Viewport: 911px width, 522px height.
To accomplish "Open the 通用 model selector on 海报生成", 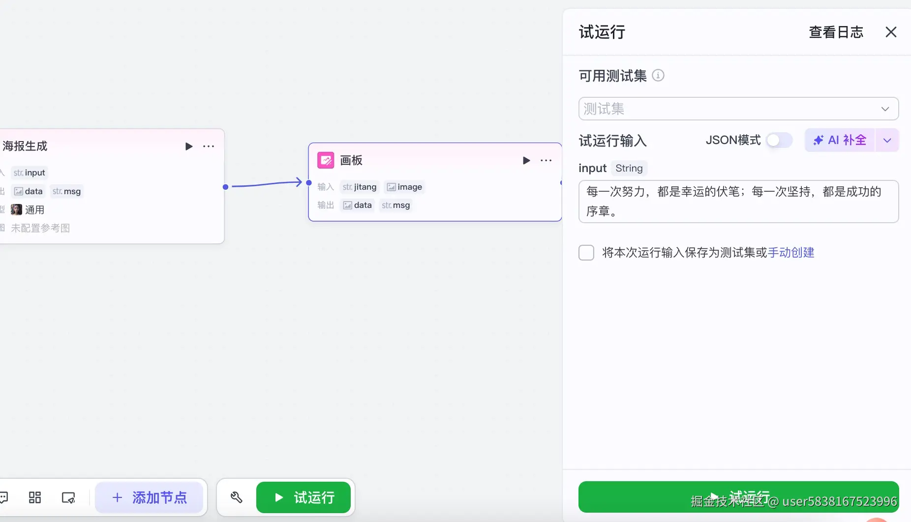I will coord(35,209).
